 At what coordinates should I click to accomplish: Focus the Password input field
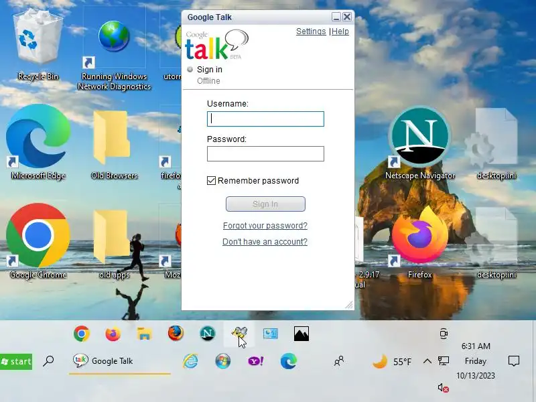265,154
